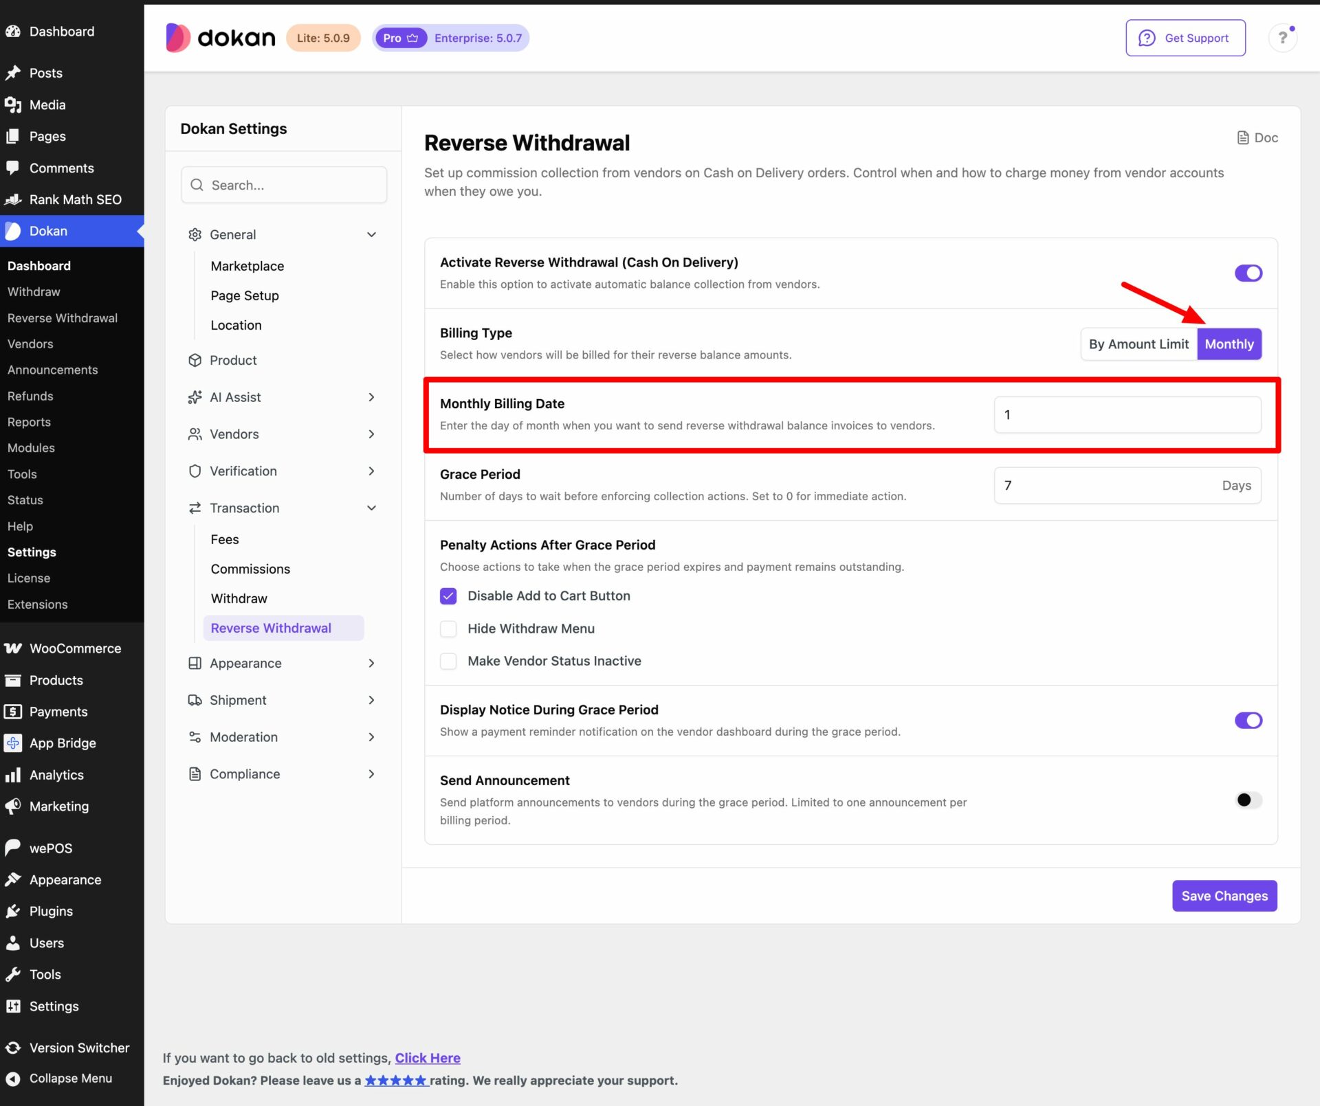Click the Grace Period days field
Screen dimensions: 1320x1106
point(1127,486)
